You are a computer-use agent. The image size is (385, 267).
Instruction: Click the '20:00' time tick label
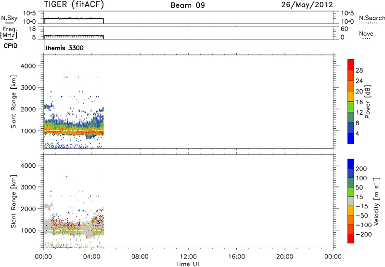[x=285, y=257]
